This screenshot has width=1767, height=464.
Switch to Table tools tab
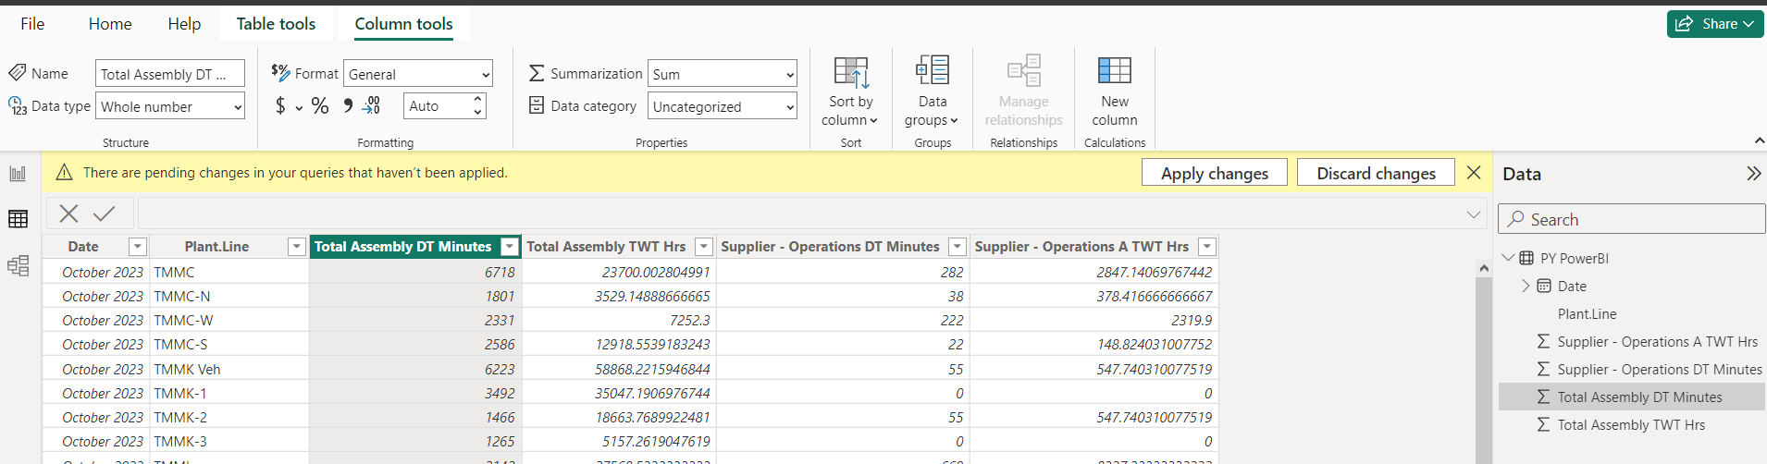276,24
